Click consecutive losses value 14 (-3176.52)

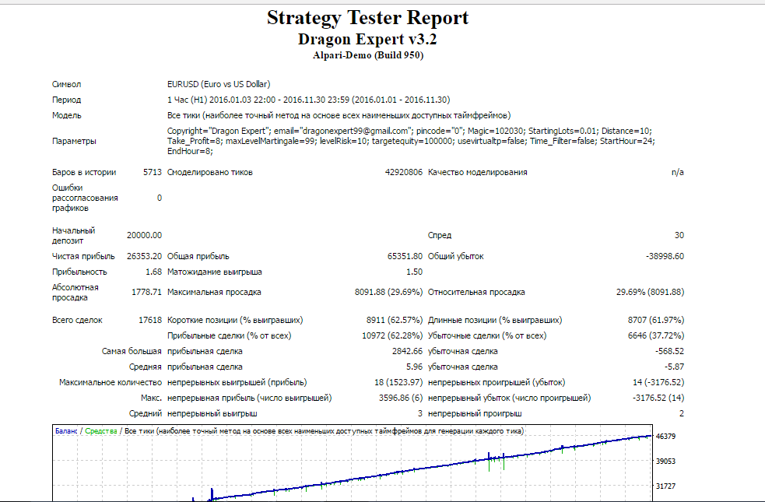[x=658, y=382]
